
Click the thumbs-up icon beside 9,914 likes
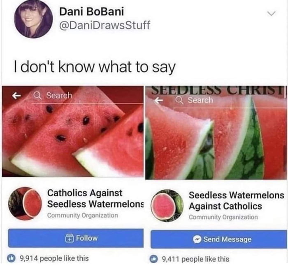click(12, 259)
